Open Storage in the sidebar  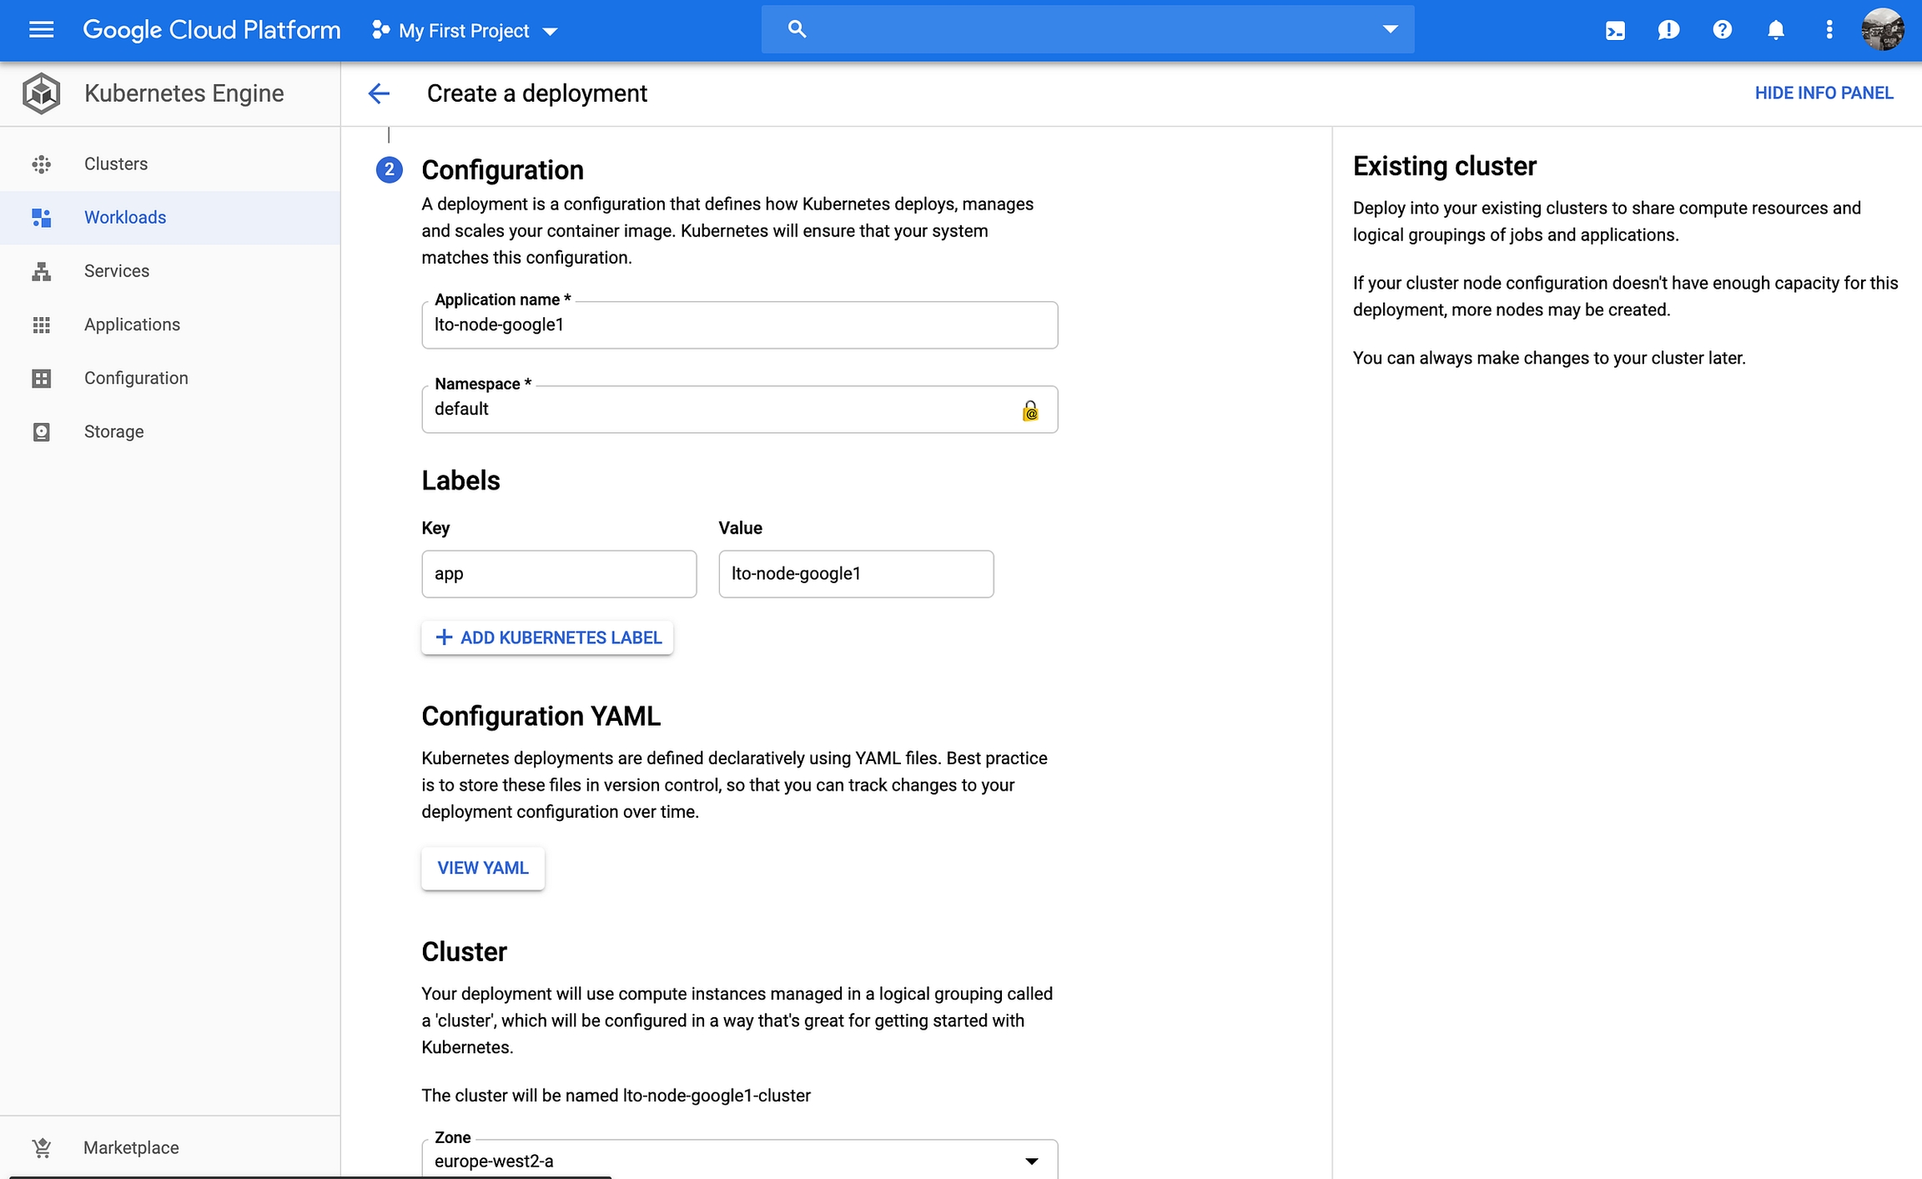point(170,431)
